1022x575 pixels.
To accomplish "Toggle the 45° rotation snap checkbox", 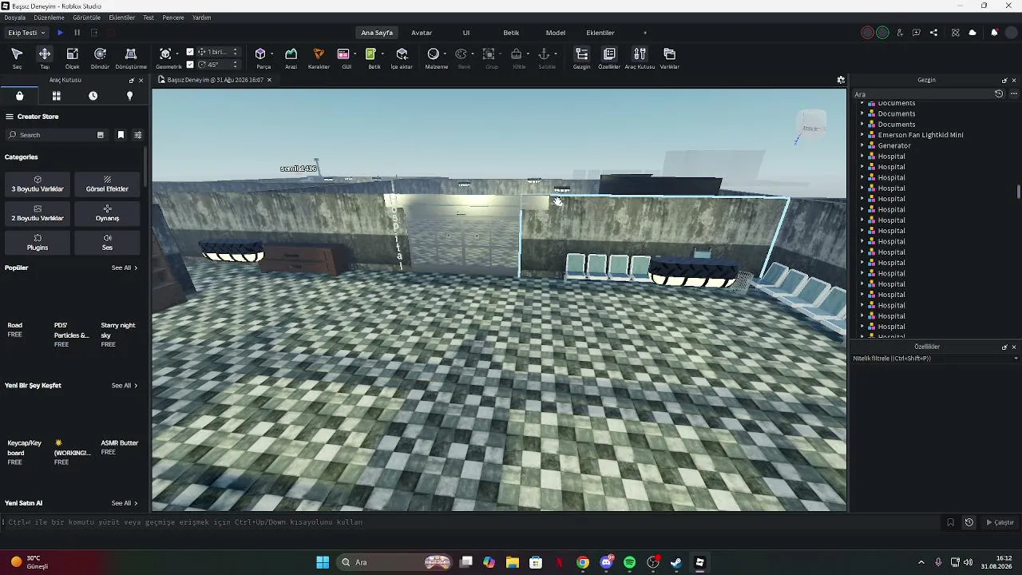I will click(x=190, y=65).
